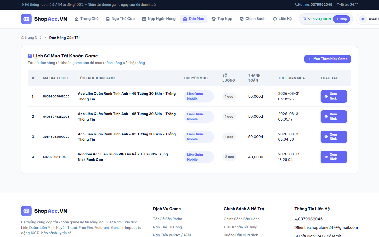Click the footer ShopAcc.VN gamepad logo icon
379x237 pixels.
point(26,211)
